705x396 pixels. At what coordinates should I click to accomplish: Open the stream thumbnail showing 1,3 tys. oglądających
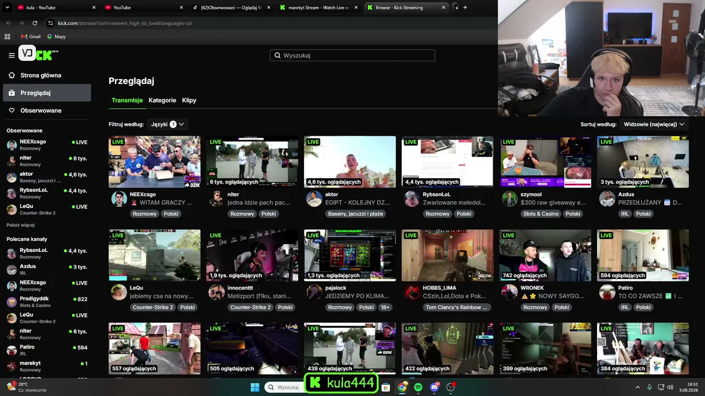point(350,255)
